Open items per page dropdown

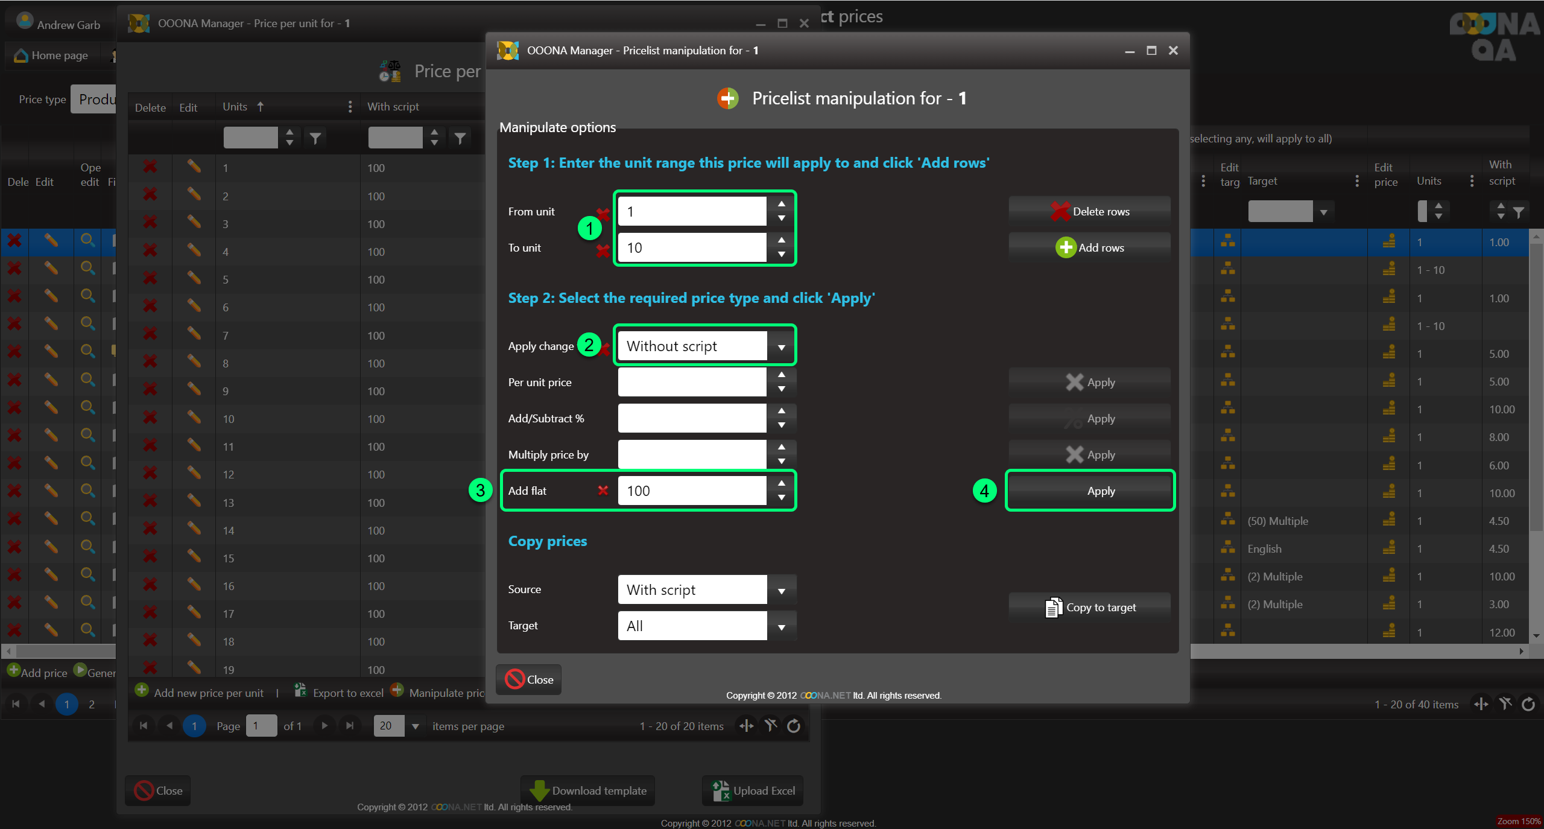(415, 726)
